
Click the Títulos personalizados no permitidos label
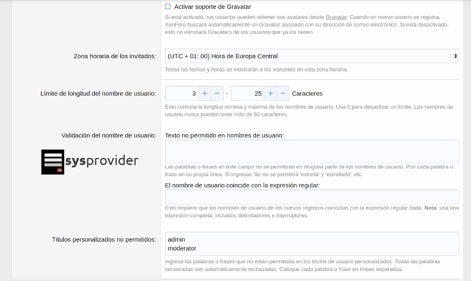(104, 239)
